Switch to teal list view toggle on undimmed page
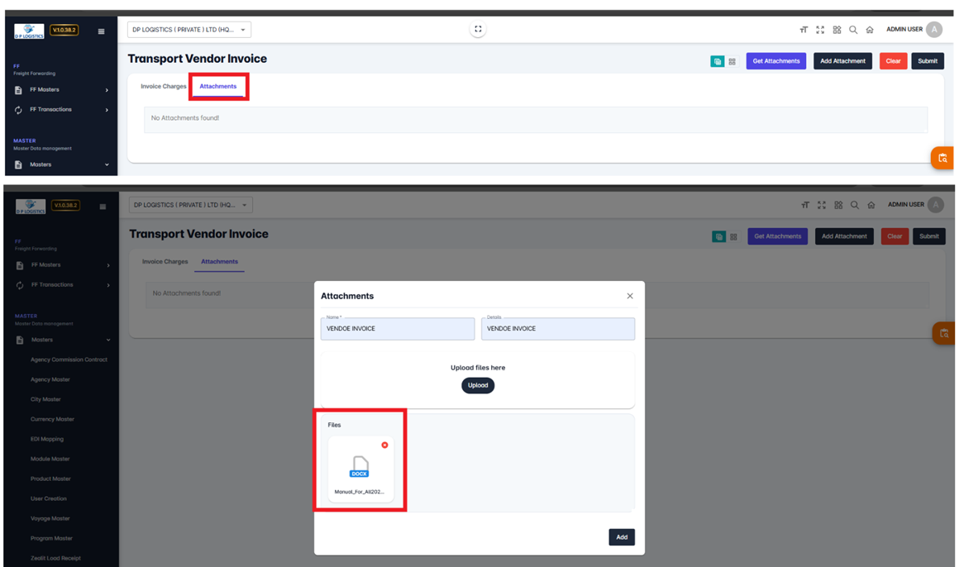Screen dimensions: 964x567 tap(717, 61)
